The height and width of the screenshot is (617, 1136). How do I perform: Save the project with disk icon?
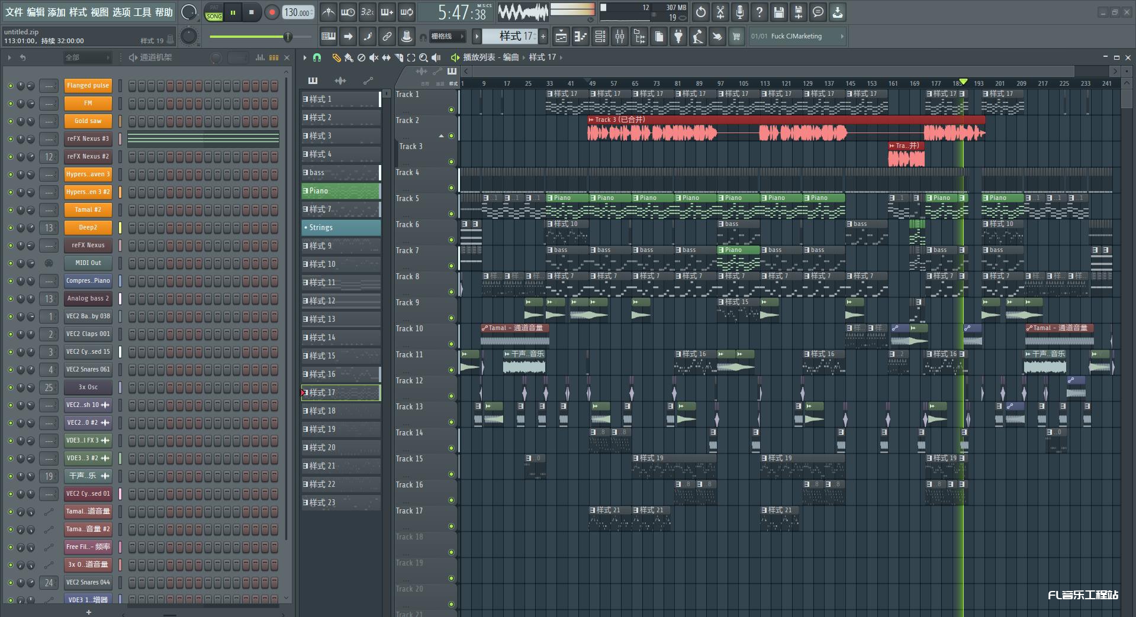click(x=779, y=12)
